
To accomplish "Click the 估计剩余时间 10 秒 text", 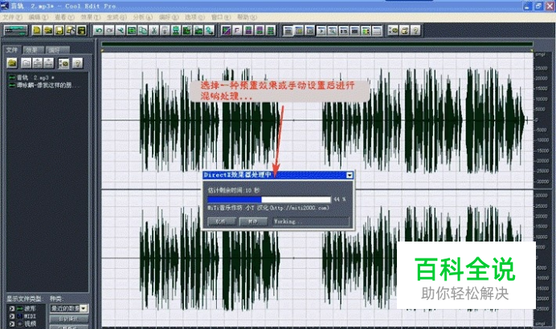I will pyautogui.click(x=234, y=190).
